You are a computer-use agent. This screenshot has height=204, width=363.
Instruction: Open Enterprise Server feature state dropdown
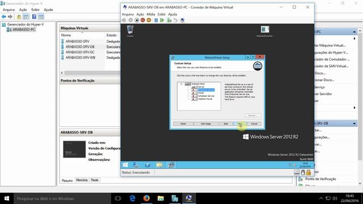pyautogui.click(x=194, y=90)
